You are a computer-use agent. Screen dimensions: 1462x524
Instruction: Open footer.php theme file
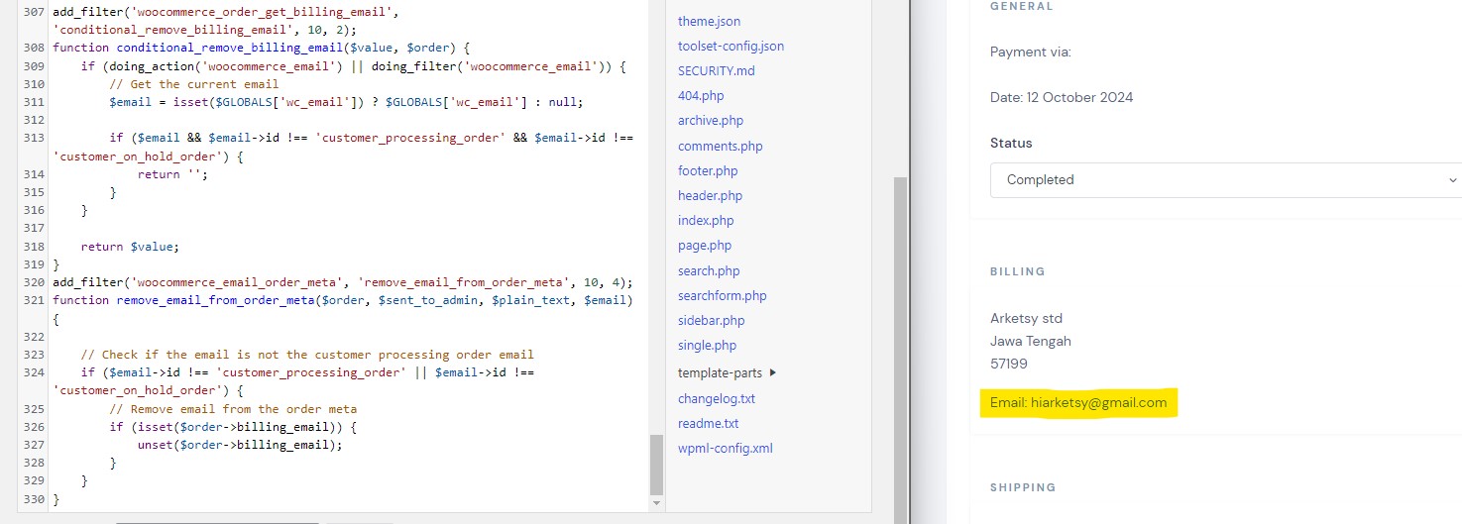(x=708, y=170)
